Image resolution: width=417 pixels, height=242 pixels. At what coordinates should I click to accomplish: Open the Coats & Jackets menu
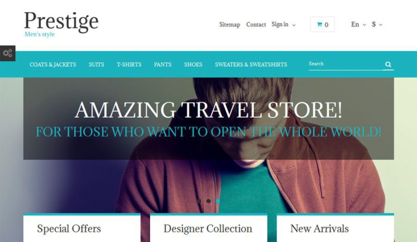(x=53, y=65)
